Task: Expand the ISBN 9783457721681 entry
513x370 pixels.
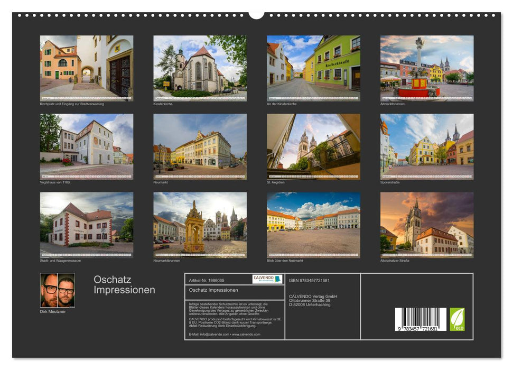Action: 310,280
